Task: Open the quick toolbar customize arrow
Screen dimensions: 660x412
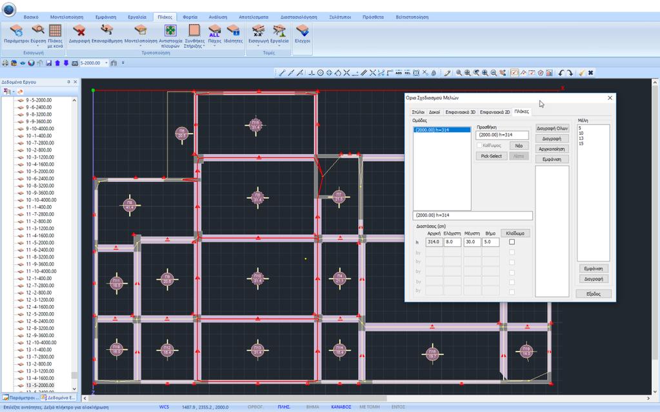Action: (x=123, y=63)
